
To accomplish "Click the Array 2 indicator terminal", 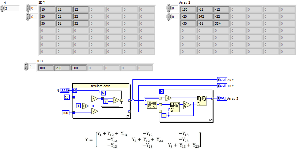I will click(222, 98).
